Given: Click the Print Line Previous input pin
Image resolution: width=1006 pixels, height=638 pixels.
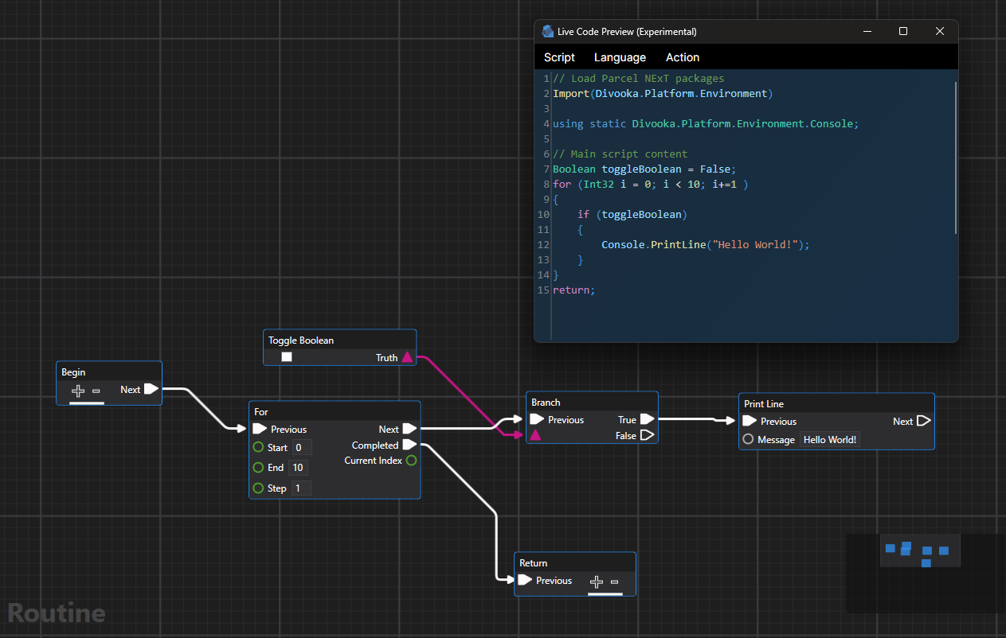Looking at the screenshot, I should click(x=750, y=421).
